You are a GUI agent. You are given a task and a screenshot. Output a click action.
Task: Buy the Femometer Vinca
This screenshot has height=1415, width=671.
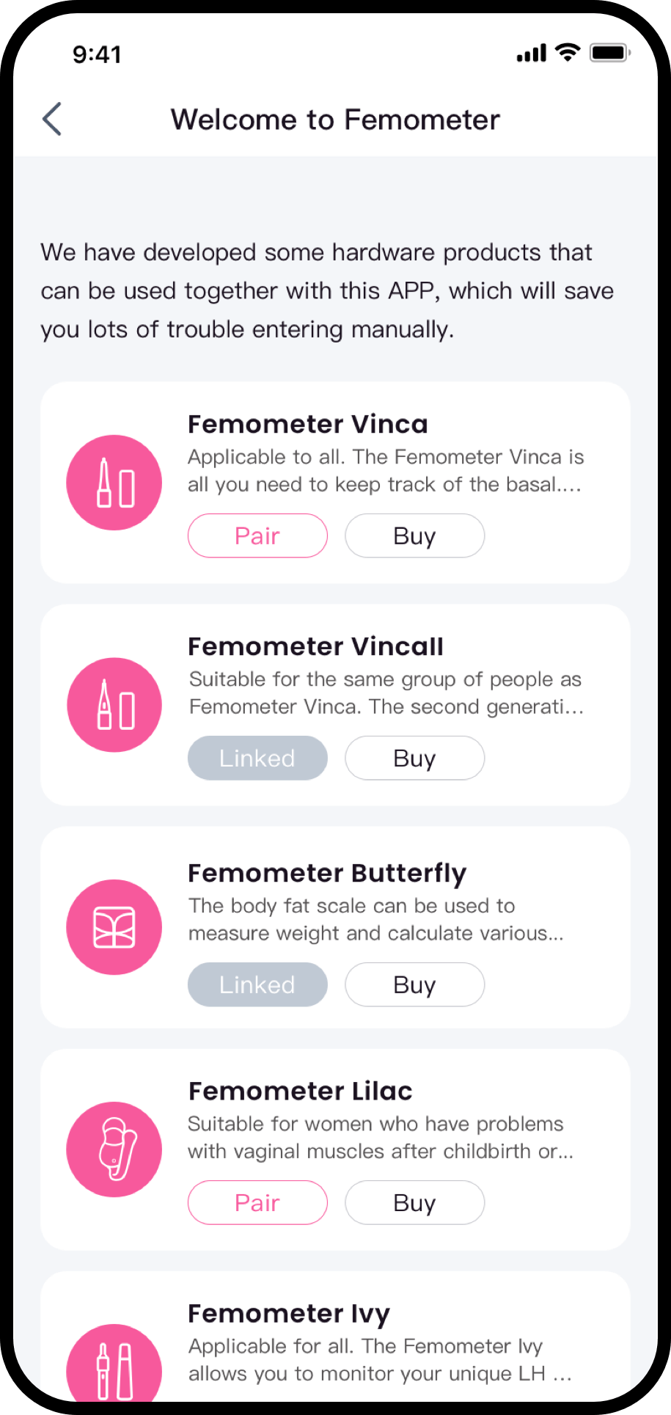[414, 535]
